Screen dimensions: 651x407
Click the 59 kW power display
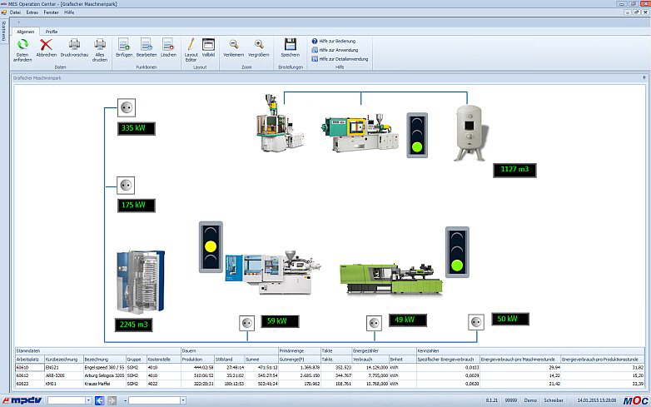[x=280, y=321]
